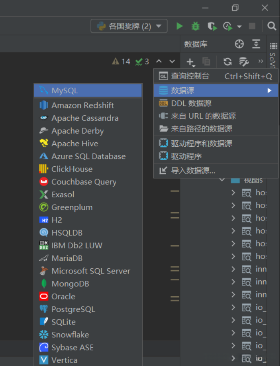
Task: Click the collapse-all icon in the database panel header
Action: [256, 44]
